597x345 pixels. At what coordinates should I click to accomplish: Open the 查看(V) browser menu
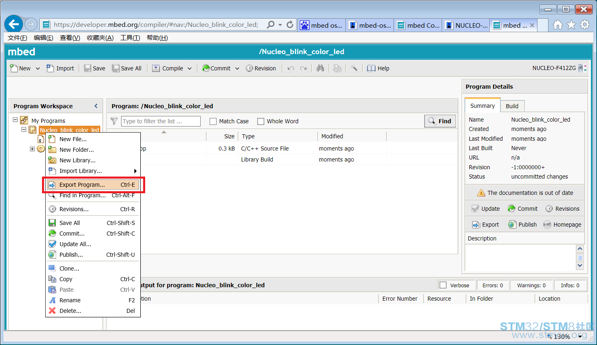(x=70, y=38)
